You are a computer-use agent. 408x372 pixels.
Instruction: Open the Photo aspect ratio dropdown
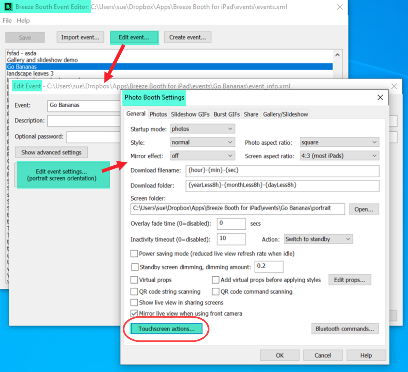340,142
